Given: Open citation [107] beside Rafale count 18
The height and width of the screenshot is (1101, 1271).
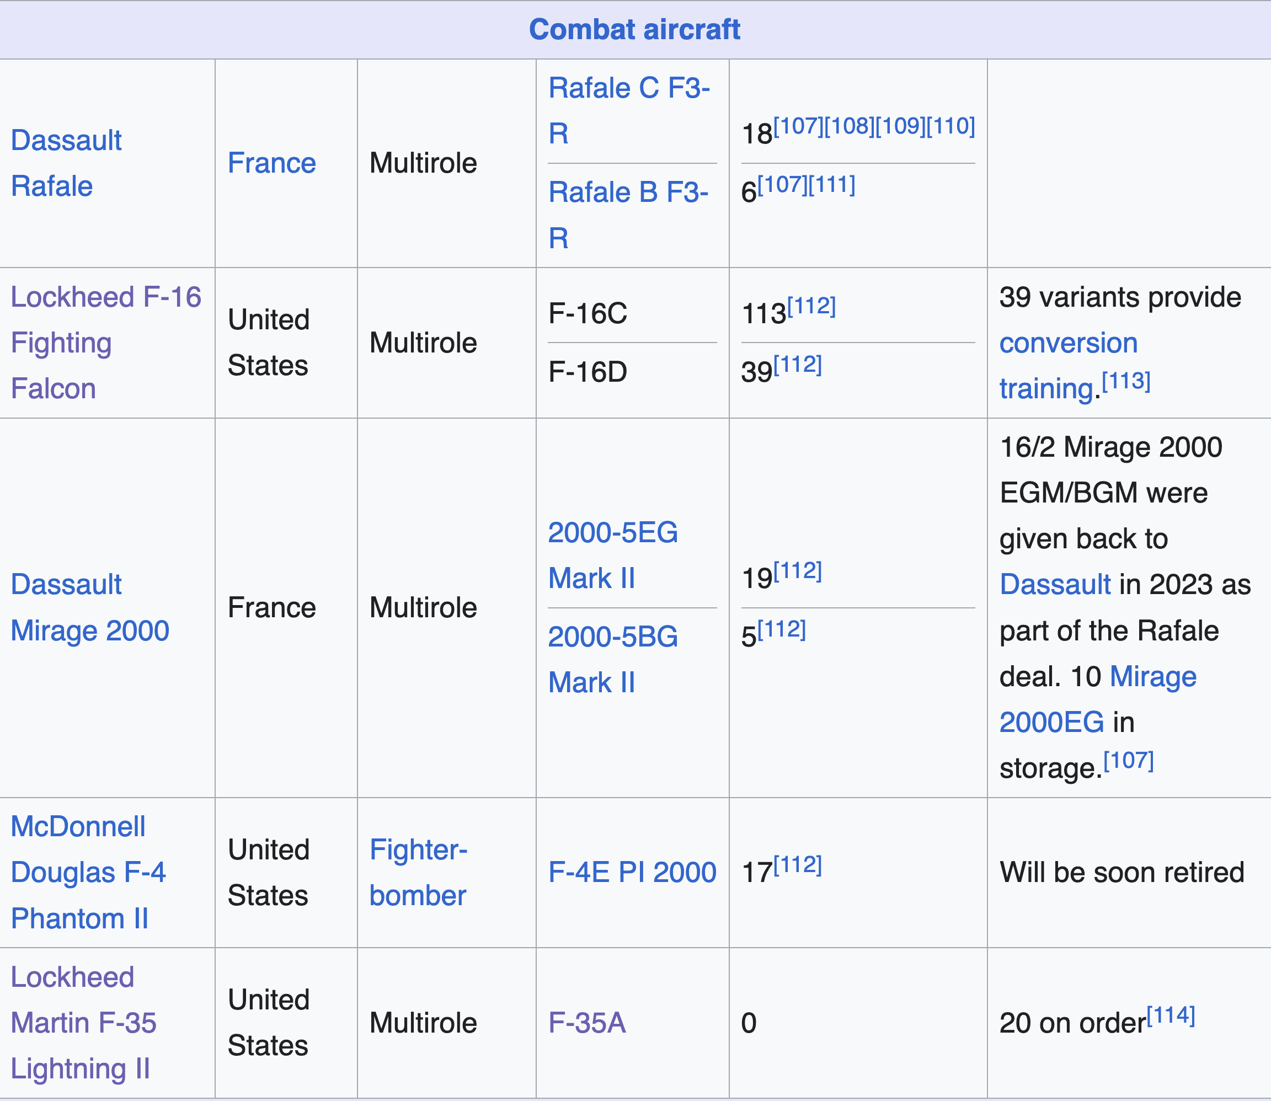Looking at the screenshot, I should click(x=798, y=126).
